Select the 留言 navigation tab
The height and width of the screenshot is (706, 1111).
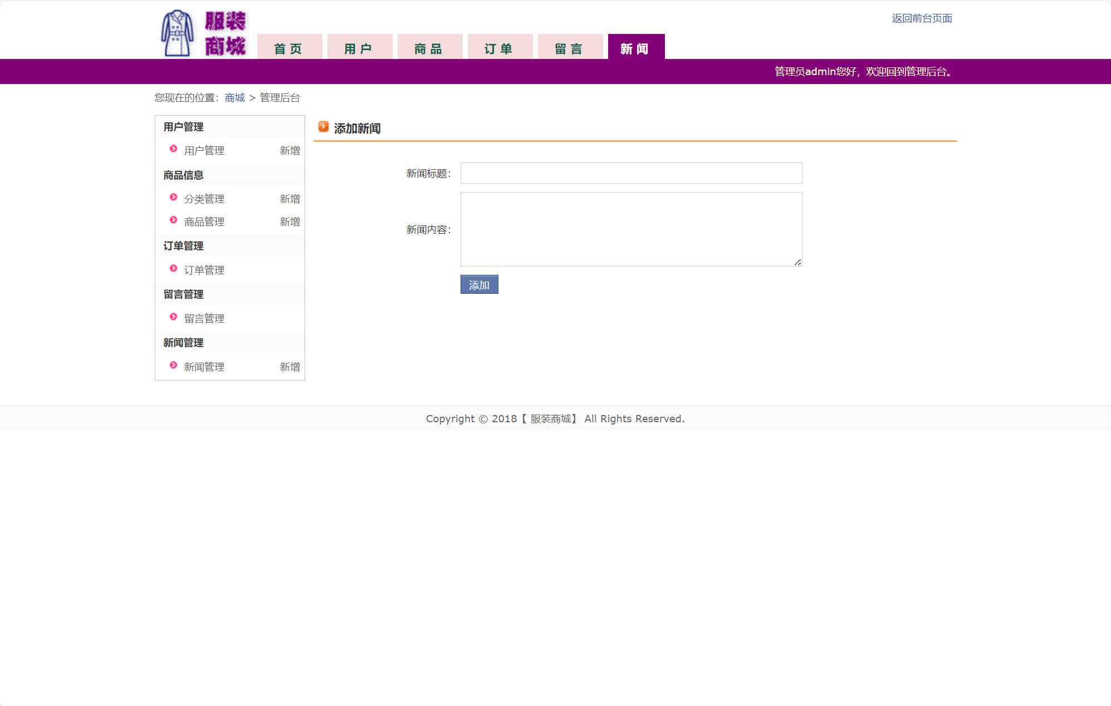[570, 48]
